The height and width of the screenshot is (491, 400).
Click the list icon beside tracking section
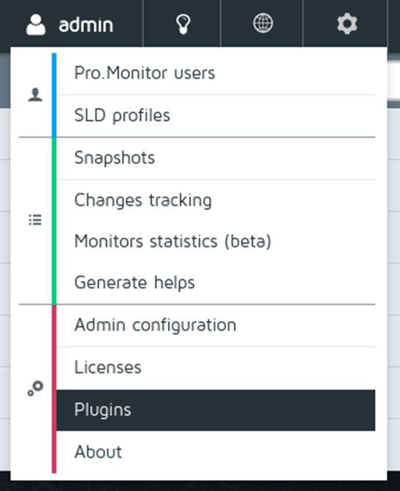(35, 220)
